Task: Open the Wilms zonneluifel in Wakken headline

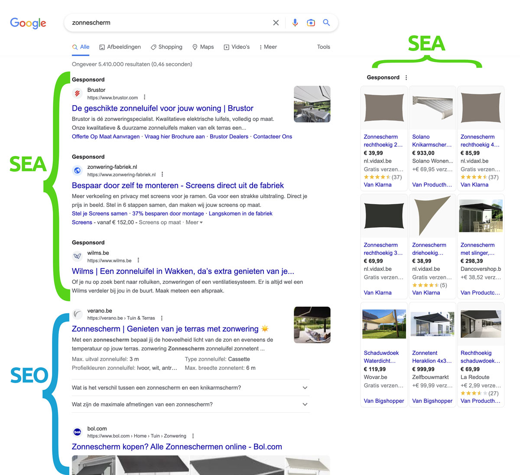Action: click(x=183, y=271)
